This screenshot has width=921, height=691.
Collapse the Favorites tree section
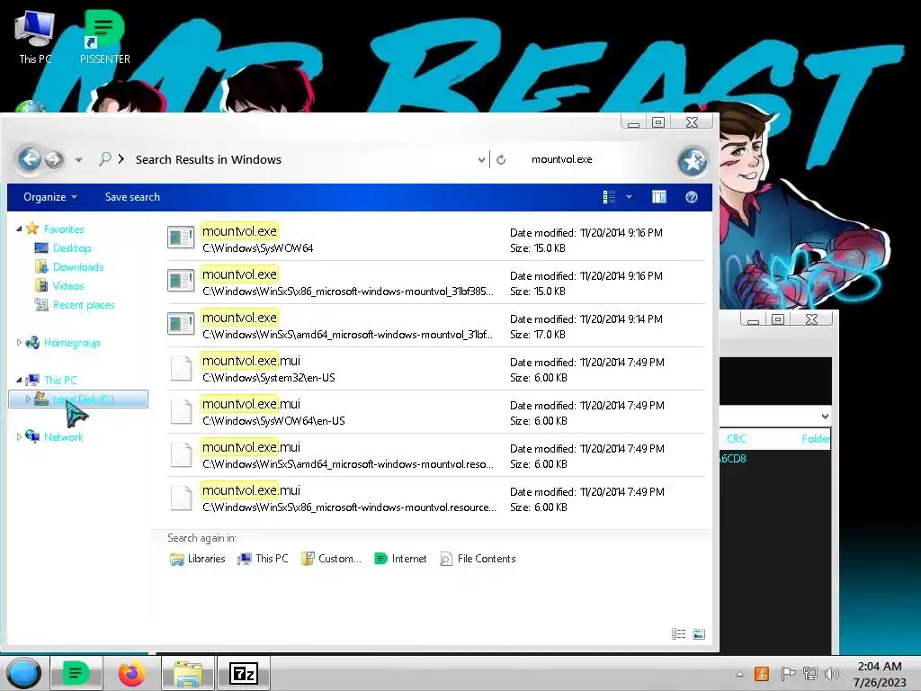(19, 229)
